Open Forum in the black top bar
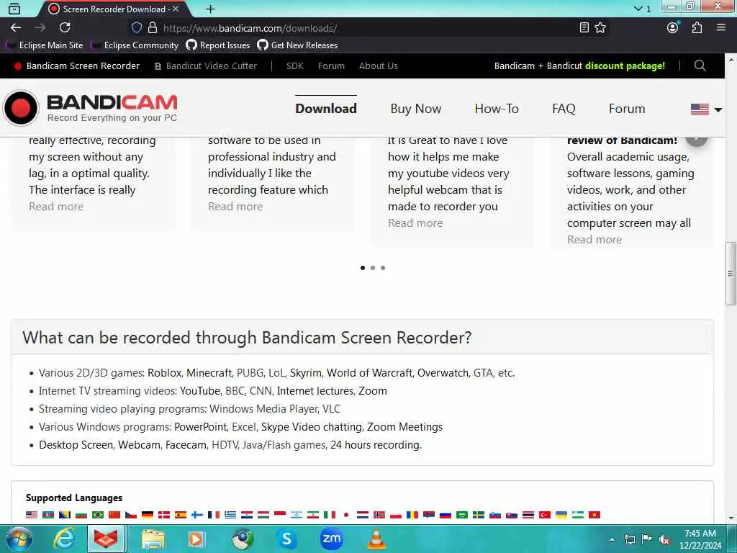 331,66
